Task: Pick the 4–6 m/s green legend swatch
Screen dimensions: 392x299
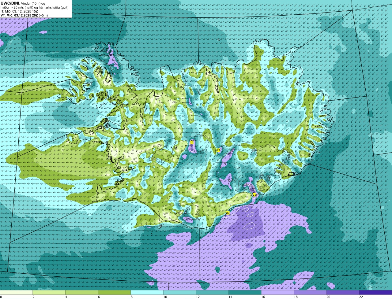Action: point(81,293)
